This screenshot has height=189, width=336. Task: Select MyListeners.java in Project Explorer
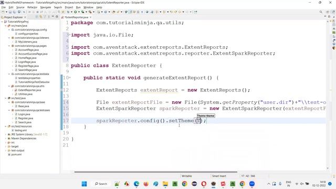click(27, 42)
